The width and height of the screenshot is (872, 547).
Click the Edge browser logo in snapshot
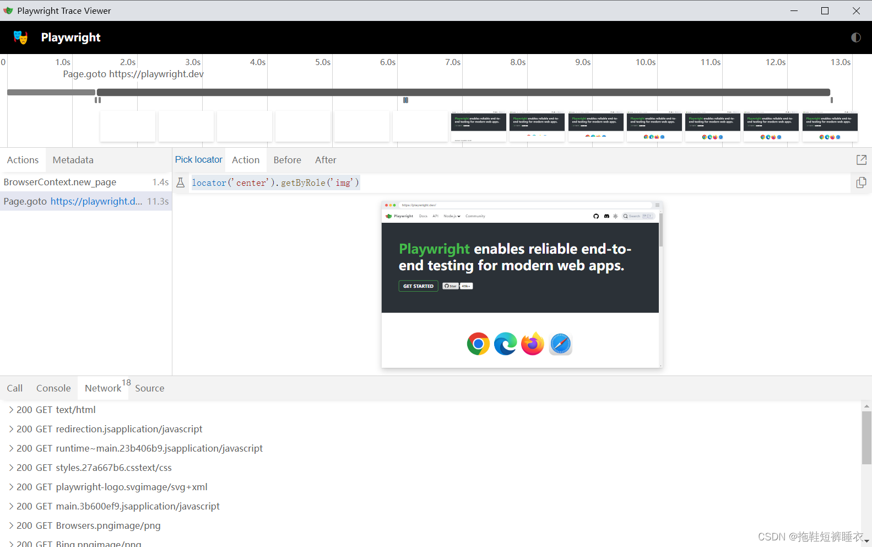click(x=505, y=344)
